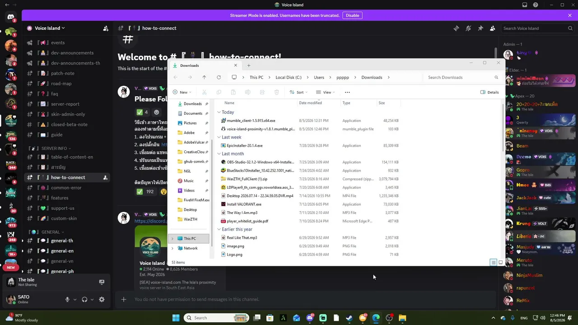
Task: Refresh the Downloads folder in Explorer
Action: [x=219, y=77]
